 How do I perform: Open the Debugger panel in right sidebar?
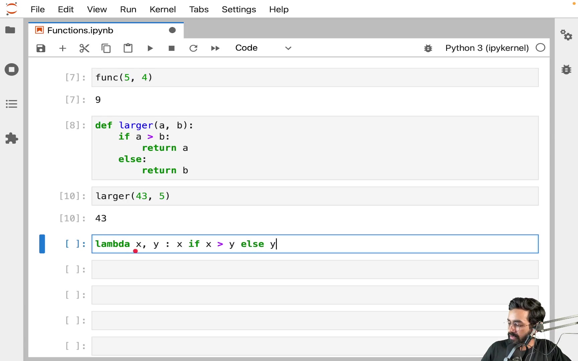click(x=566, y=70)
